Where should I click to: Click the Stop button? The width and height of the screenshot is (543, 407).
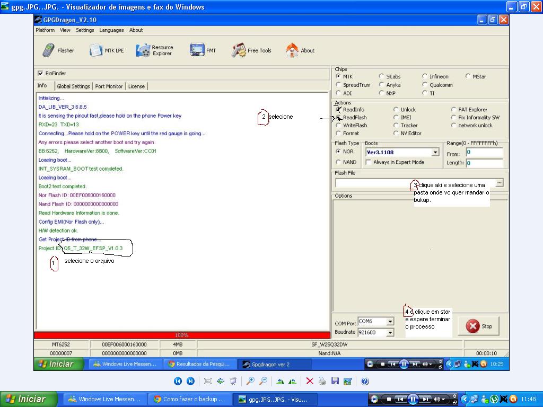[x=479, y=326]
